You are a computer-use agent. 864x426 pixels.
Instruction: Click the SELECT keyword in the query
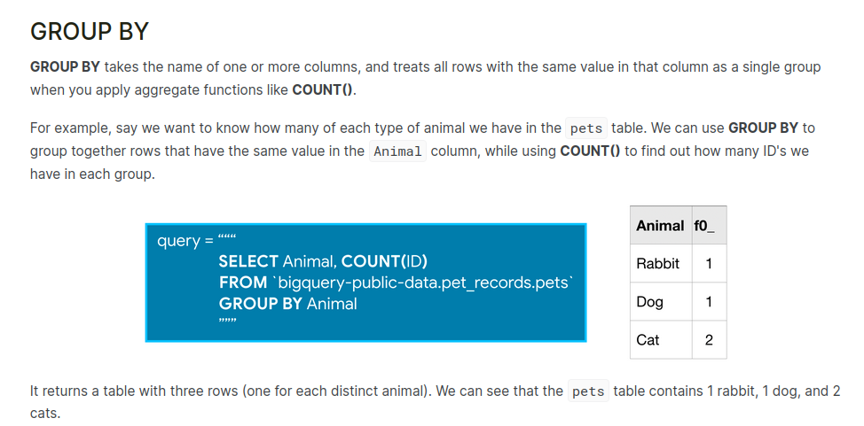coord(248,261)
